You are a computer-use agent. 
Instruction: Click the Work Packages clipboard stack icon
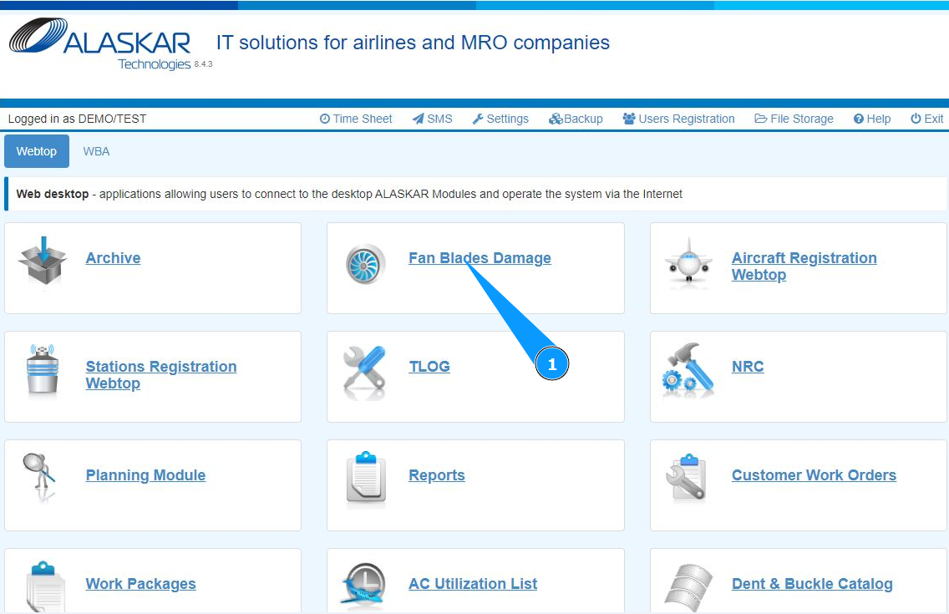point(45,586)
